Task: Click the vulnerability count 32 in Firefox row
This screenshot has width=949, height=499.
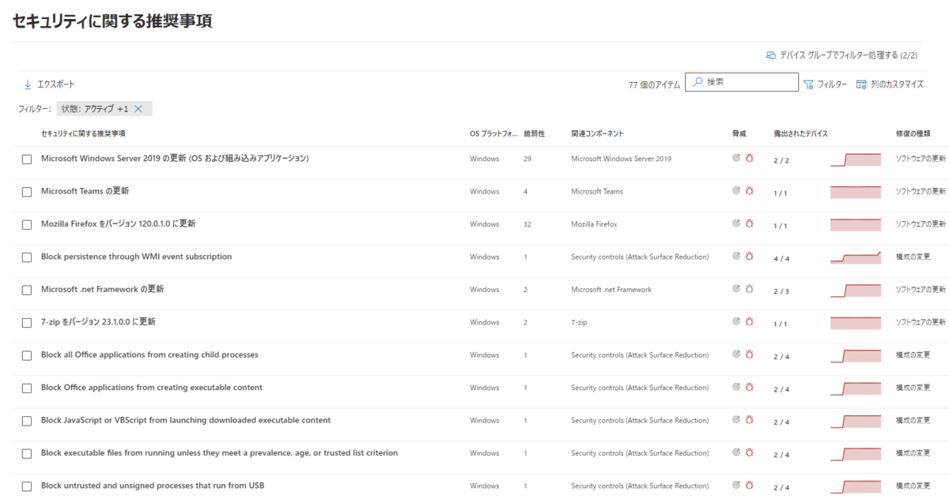Action: pyautogui.click(x=527, y=224)
